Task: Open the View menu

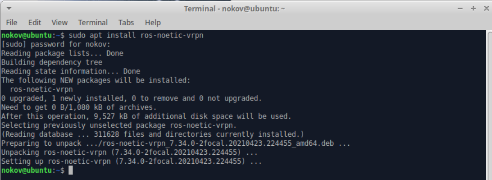Action: pos(59,22)
